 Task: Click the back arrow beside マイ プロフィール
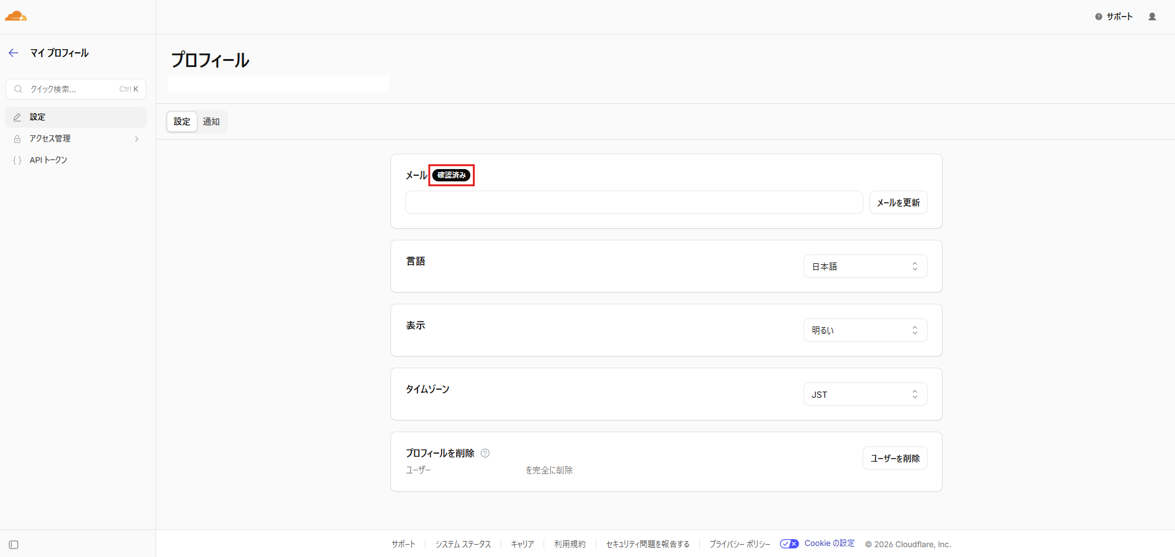click(x=14, y=53)
